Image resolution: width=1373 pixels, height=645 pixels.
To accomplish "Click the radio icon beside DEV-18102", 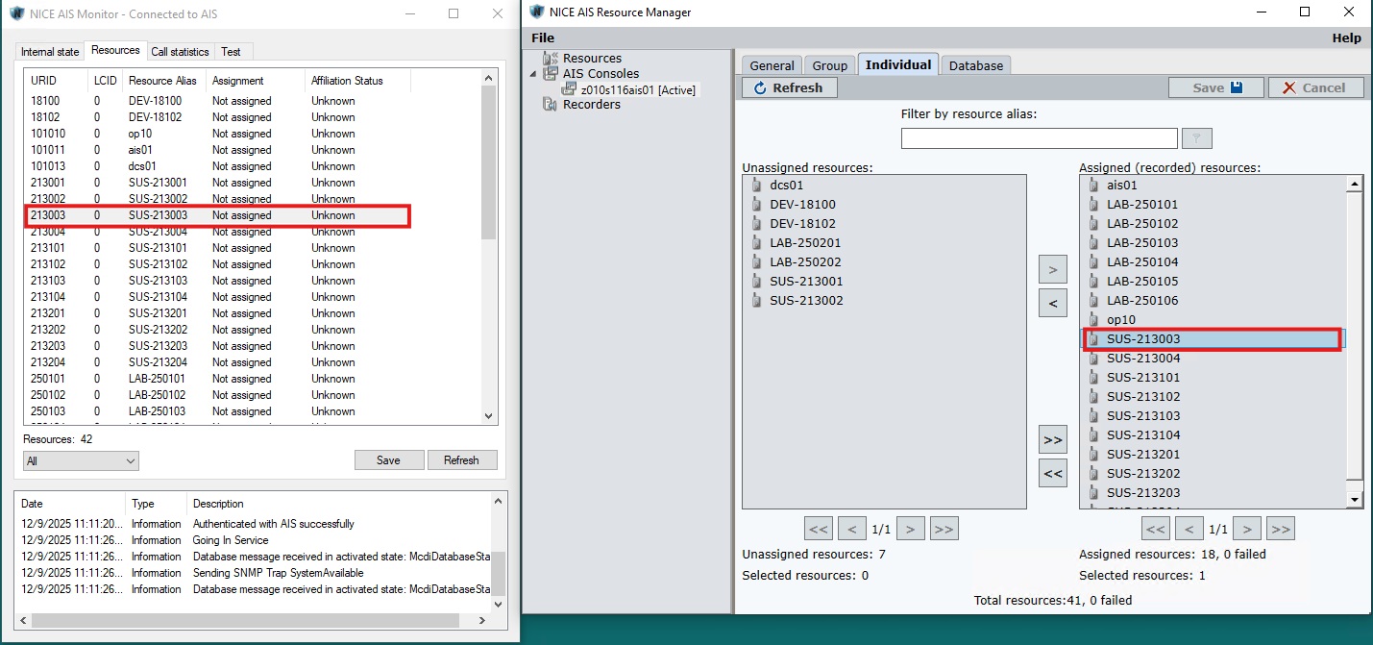I will (x=756, y=224).
